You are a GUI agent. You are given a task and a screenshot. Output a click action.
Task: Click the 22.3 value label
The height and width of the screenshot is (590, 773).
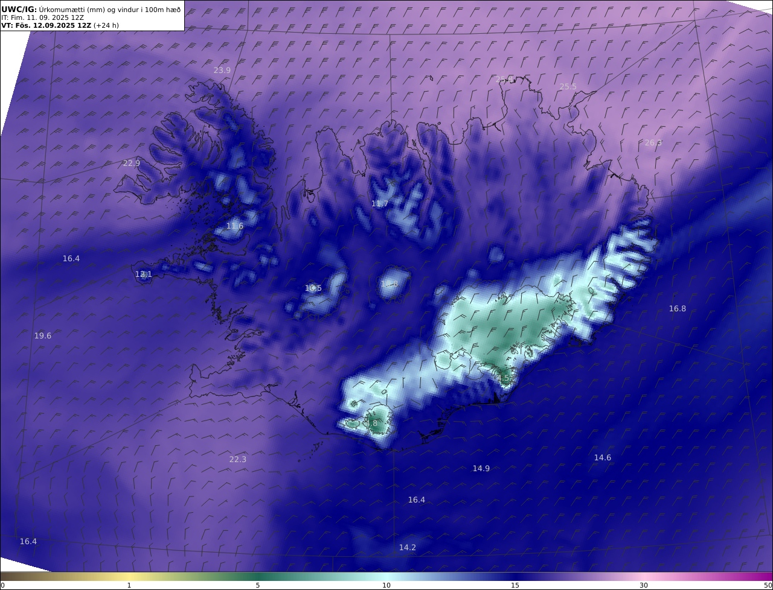click(x=237, y=460)
